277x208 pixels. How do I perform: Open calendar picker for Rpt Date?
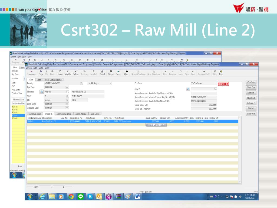(67, 87)
